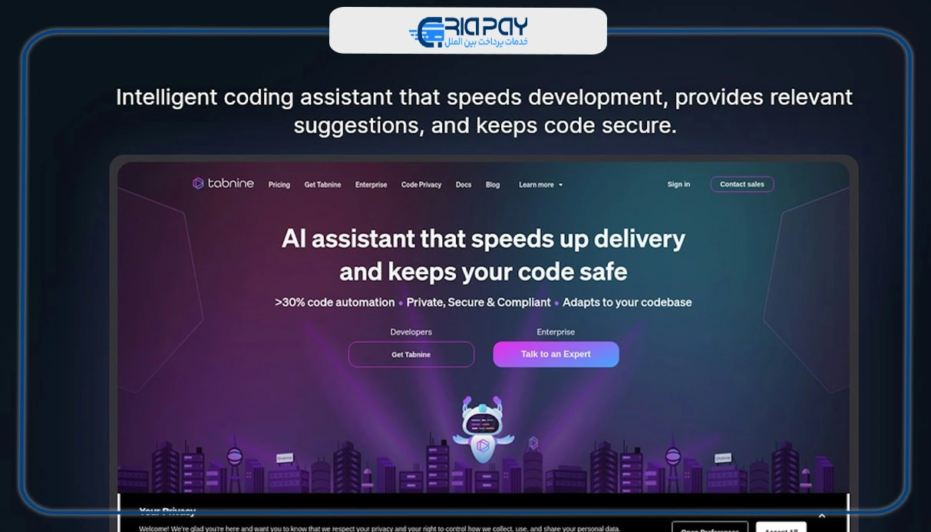Click the 'and keeps your code safe' headline line
This screenshot has height=532, width=931.
[484, 272]
